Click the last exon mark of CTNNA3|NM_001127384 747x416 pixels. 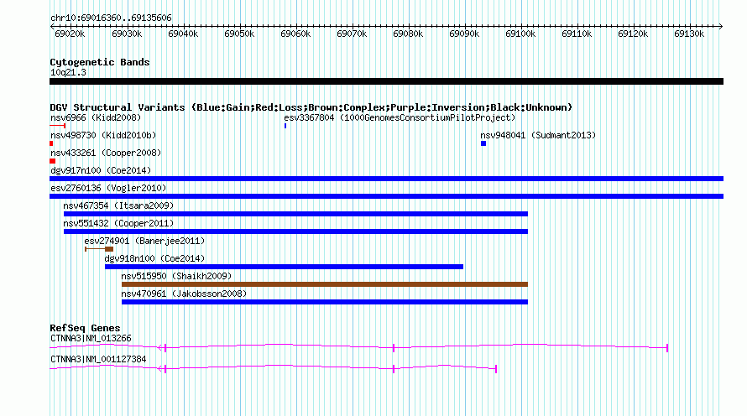496,369
